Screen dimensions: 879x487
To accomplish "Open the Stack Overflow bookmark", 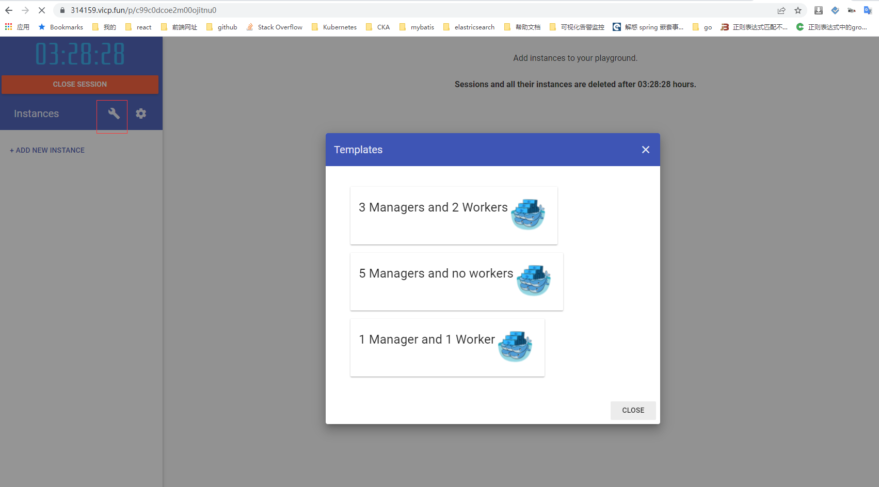I will (274, 27).
